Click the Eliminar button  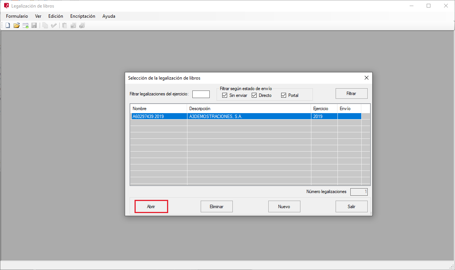click(x=217, y=207)
